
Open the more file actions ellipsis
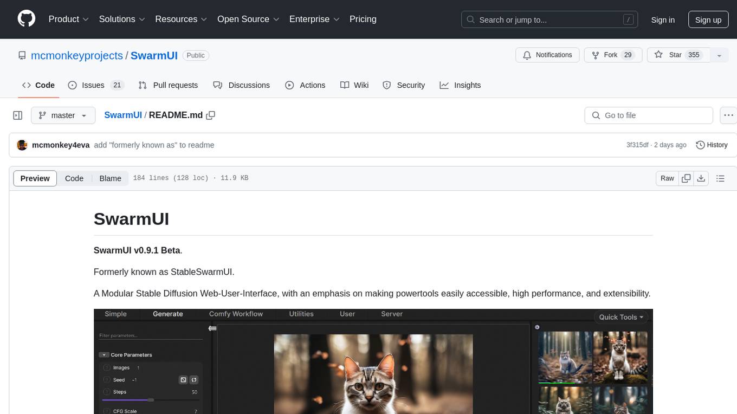point(728,115)
